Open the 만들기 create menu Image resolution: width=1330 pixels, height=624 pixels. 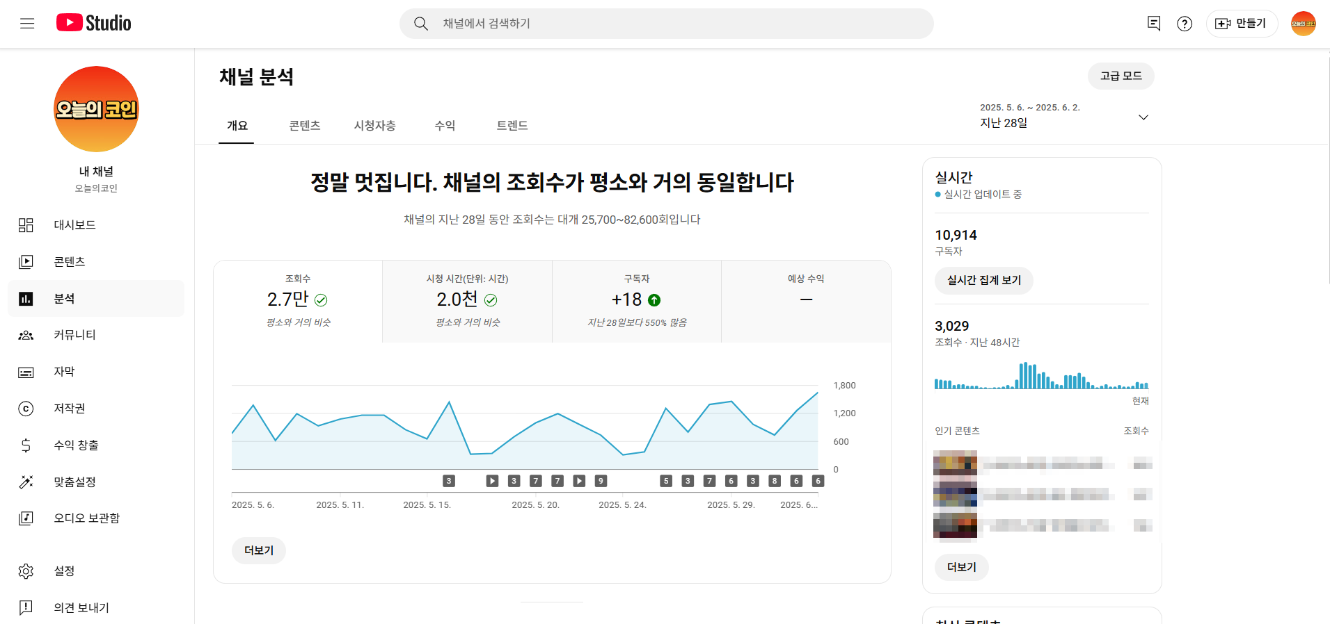pyautogui.click(x=1242, y=24)
